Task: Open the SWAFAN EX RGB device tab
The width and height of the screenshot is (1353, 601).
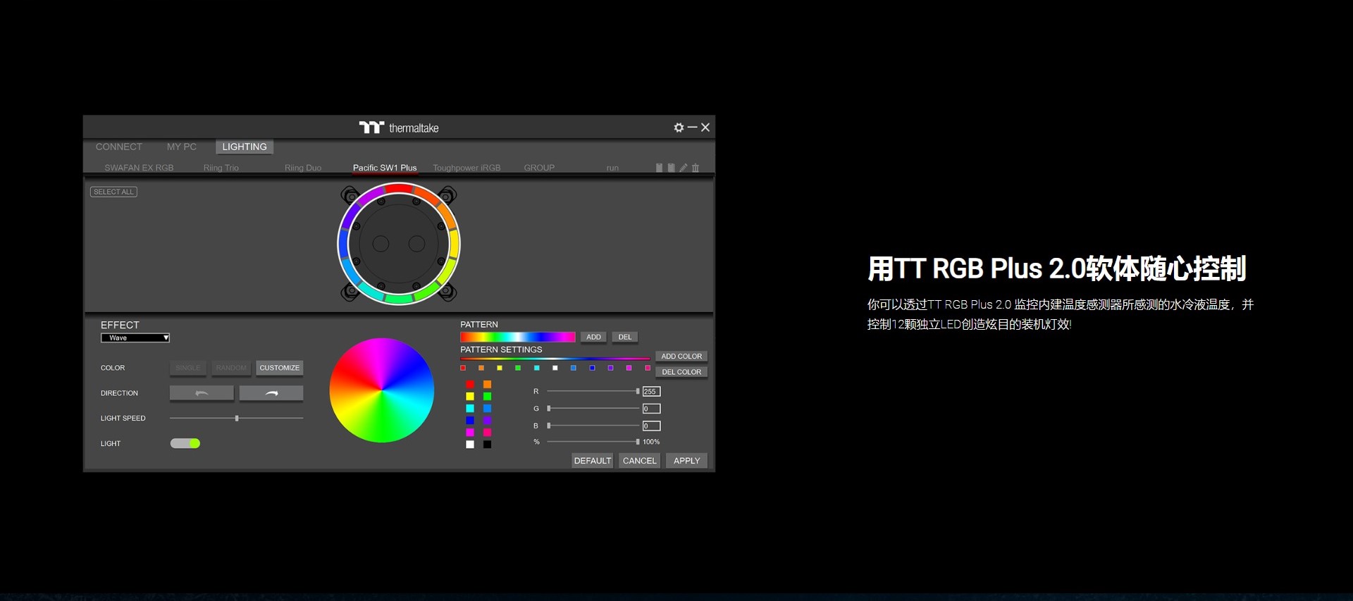Action: coord(139,168)
